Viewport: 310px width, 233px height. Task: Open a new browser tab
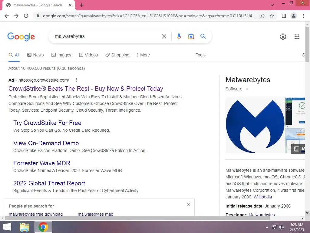pyautogui.click(x=82, y=5)
